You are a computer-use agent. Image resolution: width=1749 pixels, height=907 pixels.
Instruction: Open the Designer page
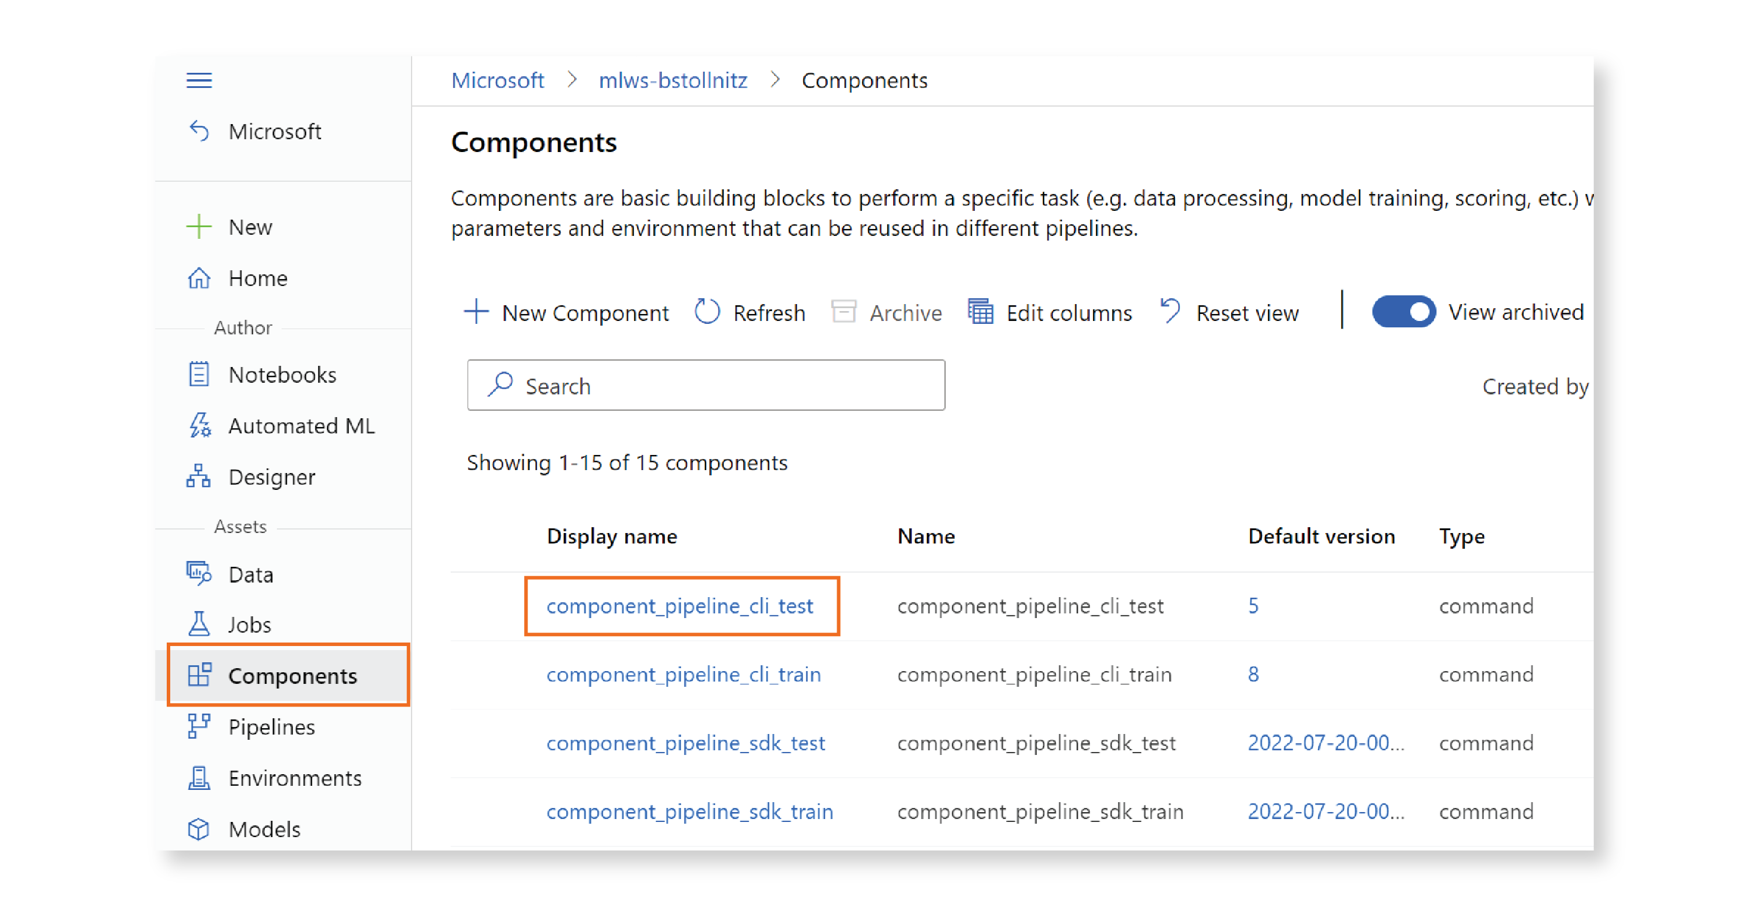click(272, 477)
